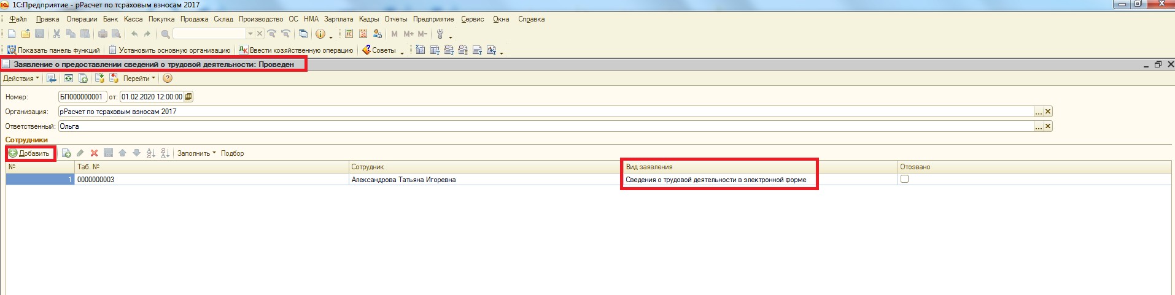Click the Номер input field

[x=82, y=97]
